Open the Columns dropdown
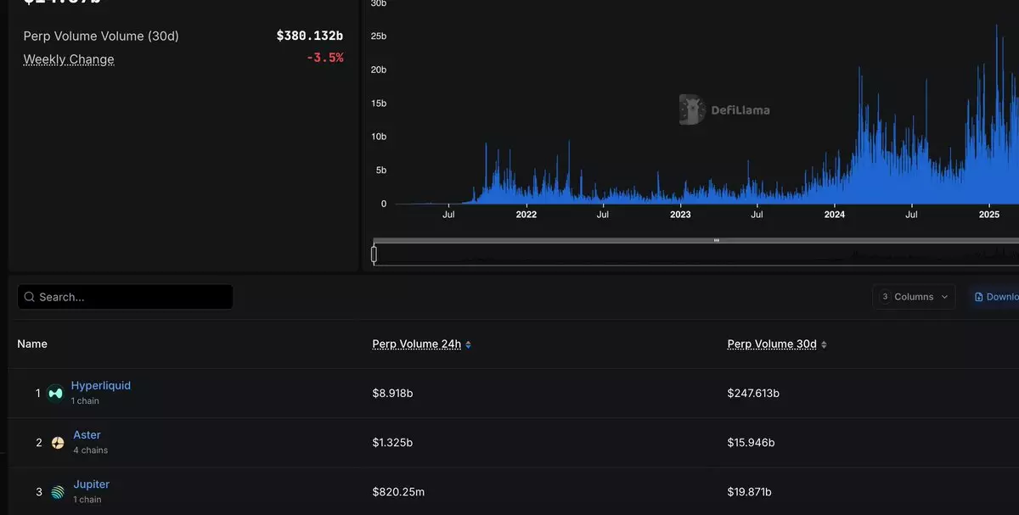This screenshot has height=515, width=1019. click(914, 297)
